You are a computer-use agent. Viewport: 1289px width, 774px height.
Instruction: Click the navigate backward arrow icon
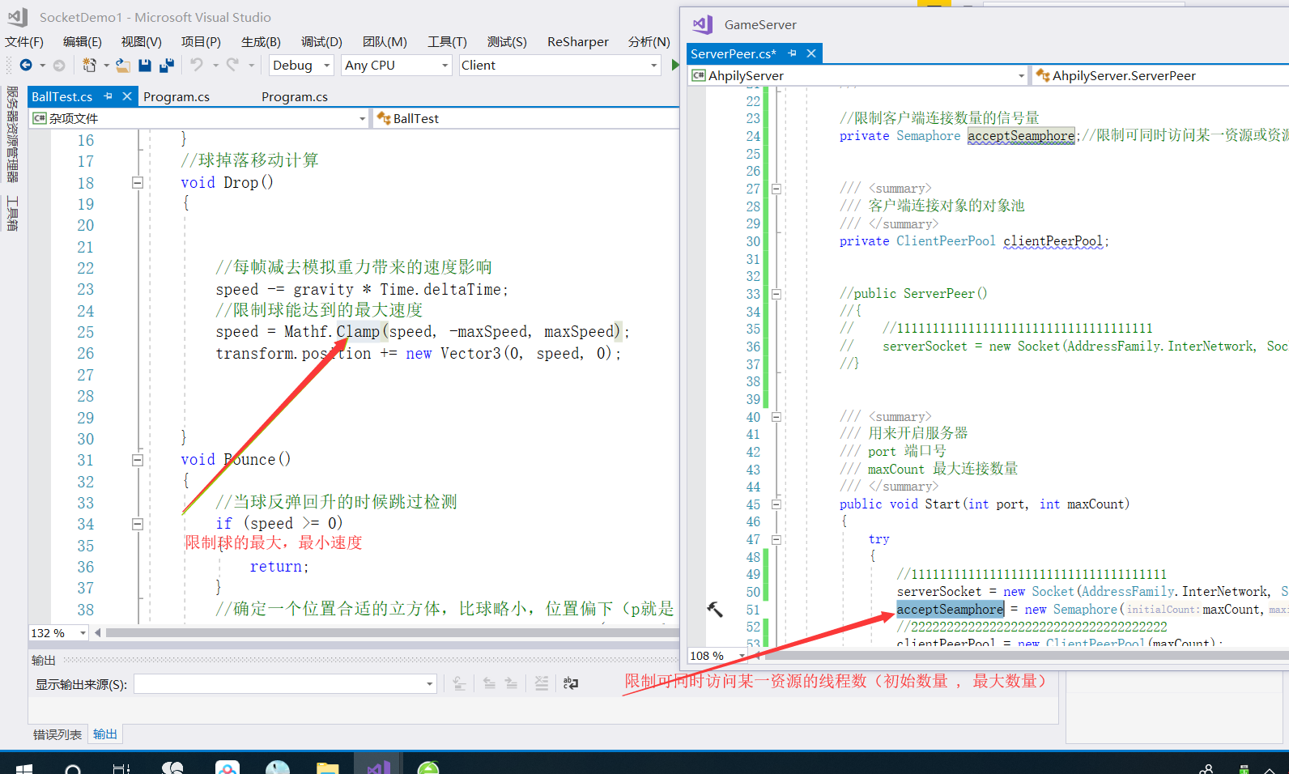[x=26, y=65]
